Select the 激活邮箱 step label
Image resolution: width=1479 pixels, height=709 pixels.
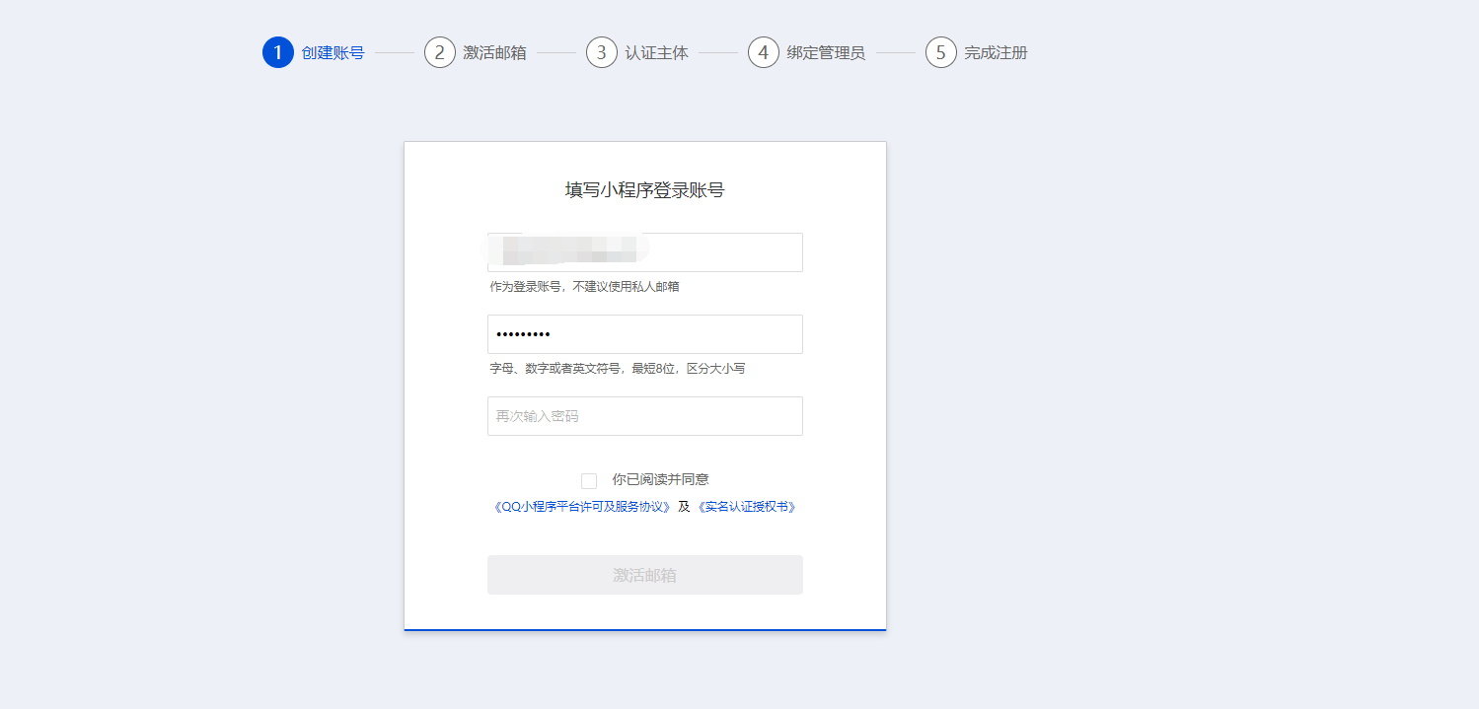pyautogui.click(x=494, y=53)
